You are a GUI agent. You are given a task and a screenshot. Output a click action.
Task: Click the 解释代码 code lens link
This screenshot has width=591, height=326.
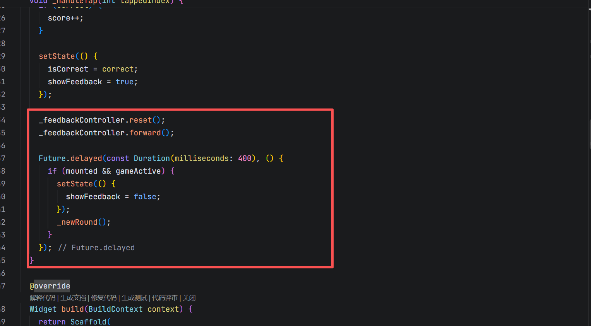43,298
